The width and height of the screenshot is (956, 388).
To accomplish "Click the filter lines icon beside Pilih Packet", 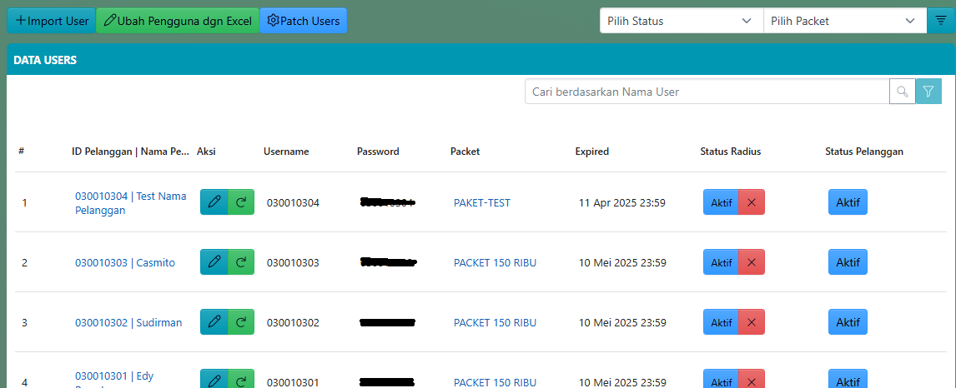I will 941,21.
